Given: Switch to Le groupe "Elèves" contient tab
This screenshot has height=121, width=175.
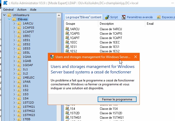Looking at the screenshot, I should (x=84, y=17).
